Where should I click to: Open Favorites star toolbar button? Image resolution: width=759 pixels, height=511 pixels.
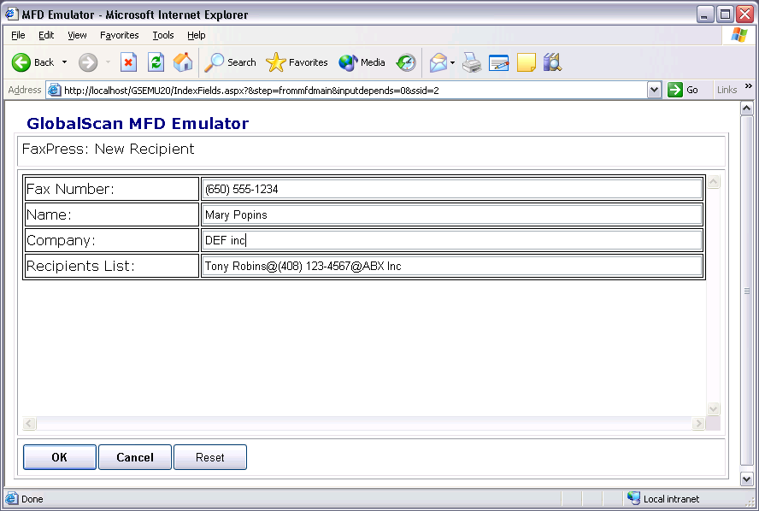point(297,62)
